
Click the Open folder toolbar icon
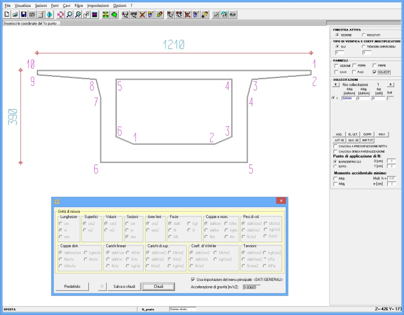tap(15, 14)
